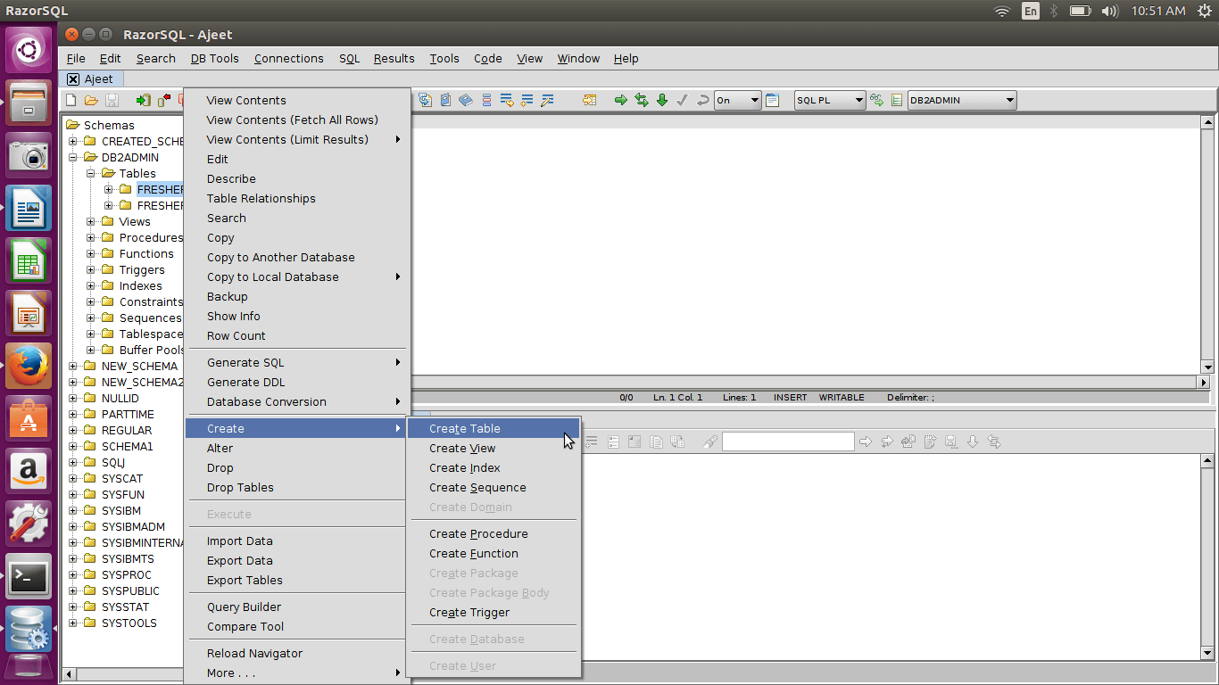Click the results search input field
1219x685 pixels.
tap(787, 442)
